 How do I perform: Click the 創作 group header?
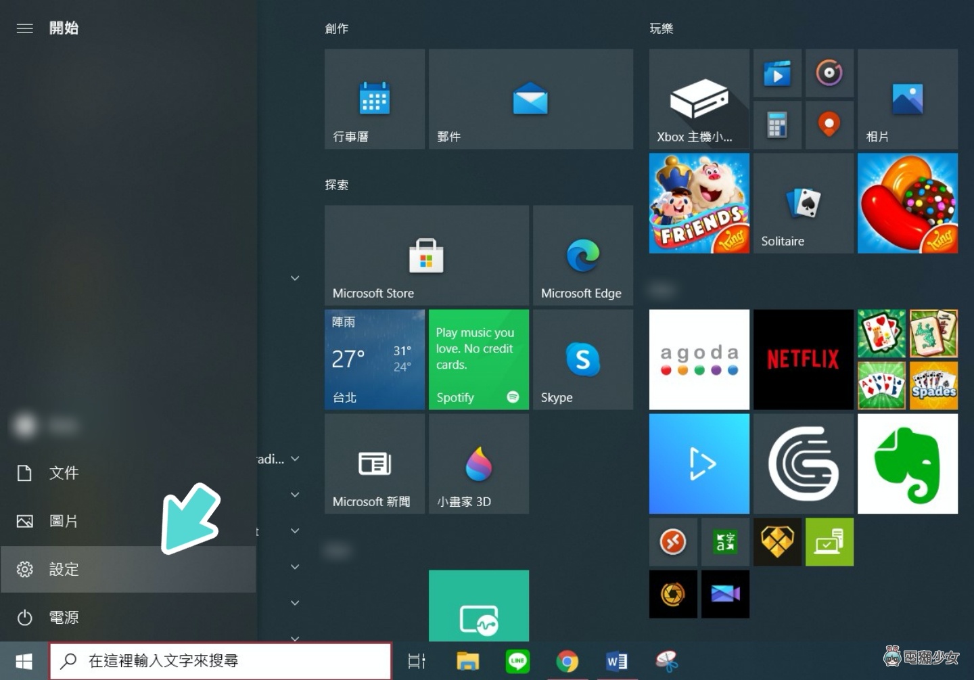(337, 28)
